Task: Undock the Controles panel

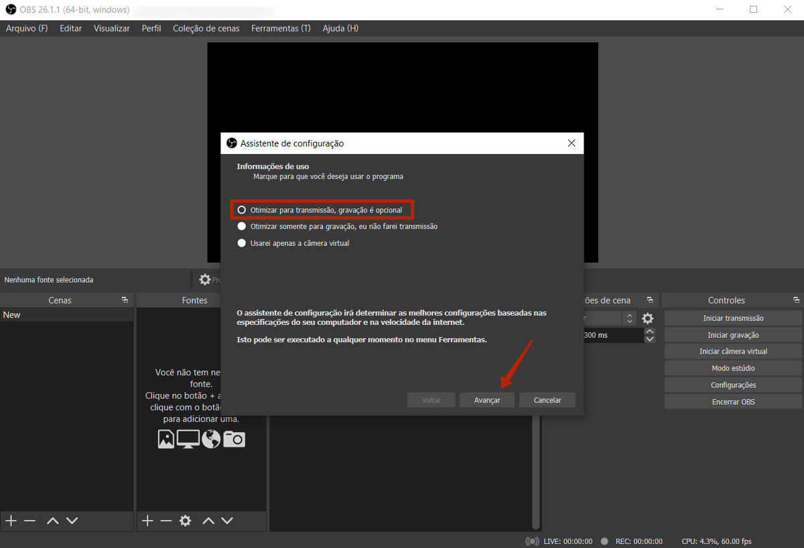Action: point(796,300)
